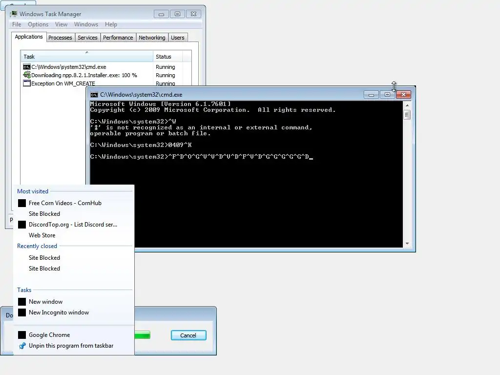
Task: Open DiscordTop.org - List Discord servers entry
Action: click(74, 225)
